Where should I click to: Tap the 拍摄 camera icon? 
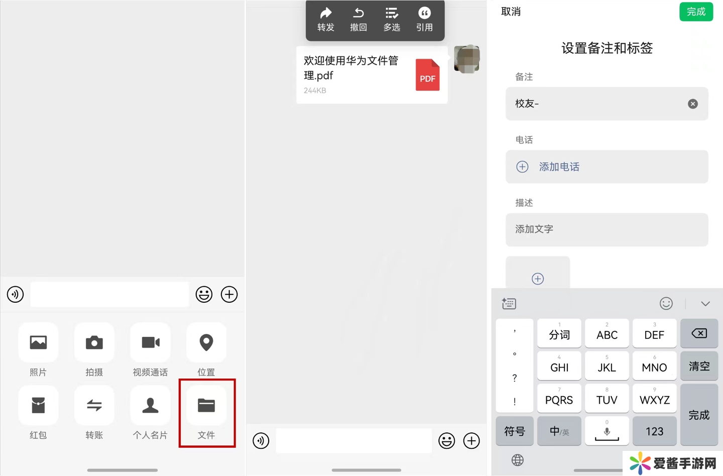pos(94,343)
